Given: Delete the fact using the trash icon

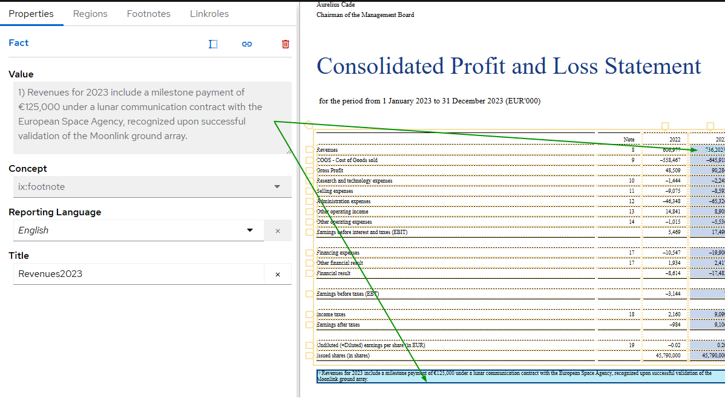Looking at the screenshot, I should tap(285, 44).
